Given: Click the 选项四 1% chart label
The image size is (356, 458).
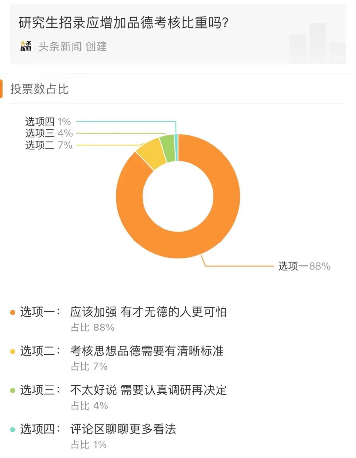Looking at the screenshot, I should [48, 122].
